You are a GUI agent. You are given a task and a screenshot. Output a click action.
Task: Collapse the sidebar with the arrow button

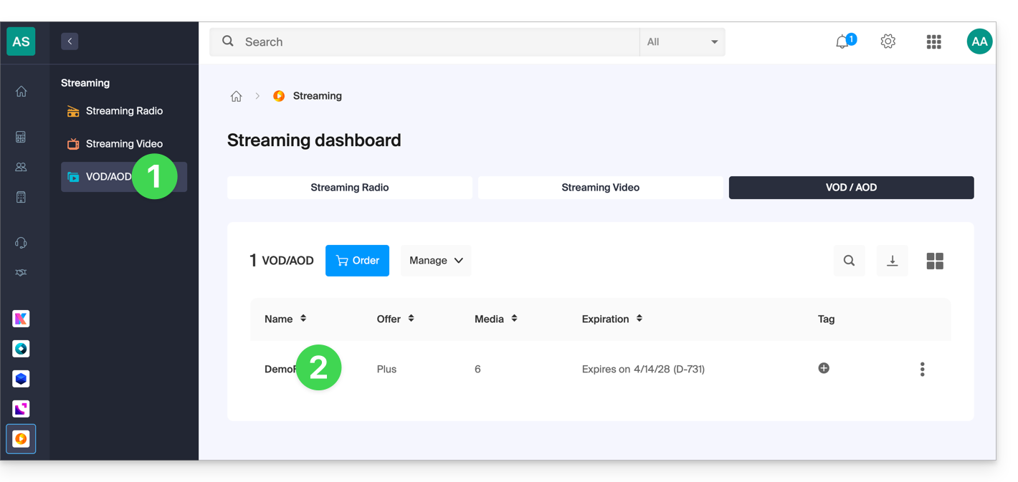(x=70, y=42)
